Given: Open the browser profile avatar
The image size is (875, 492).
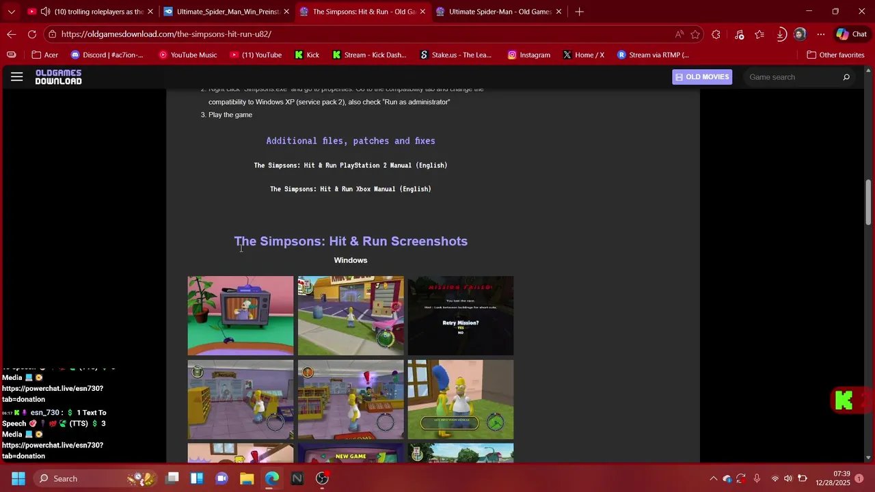Looking at the screenshot, I should click(800, 34).
